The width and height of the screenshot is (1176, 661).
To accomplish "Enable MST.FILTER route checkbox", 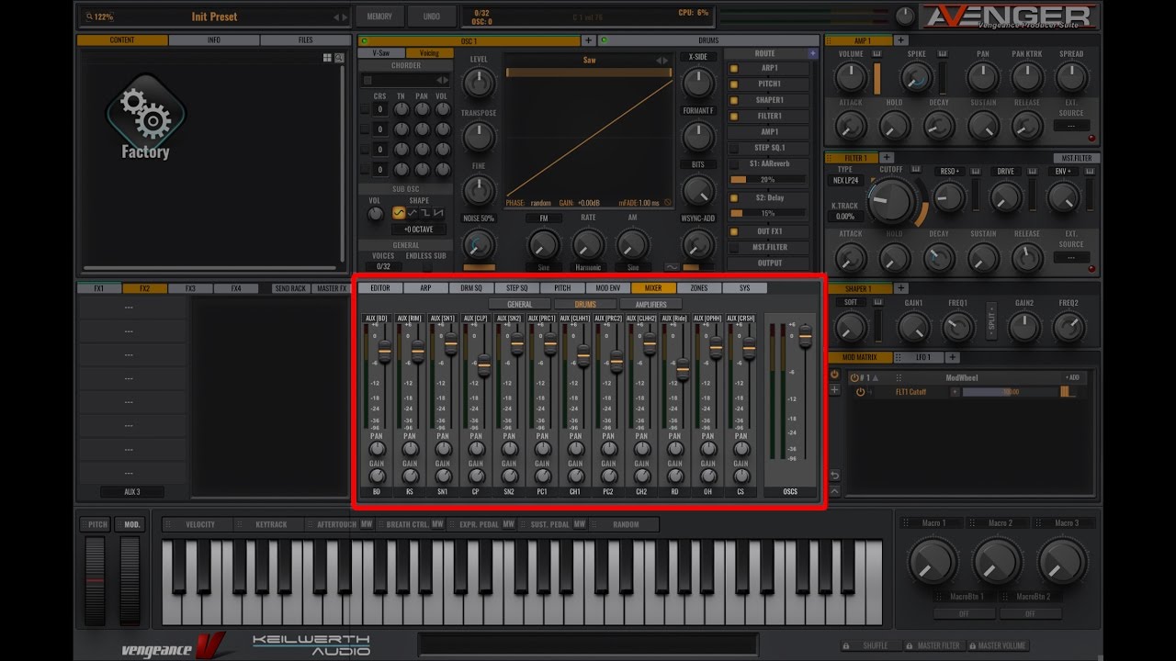I will coord(734,247).
